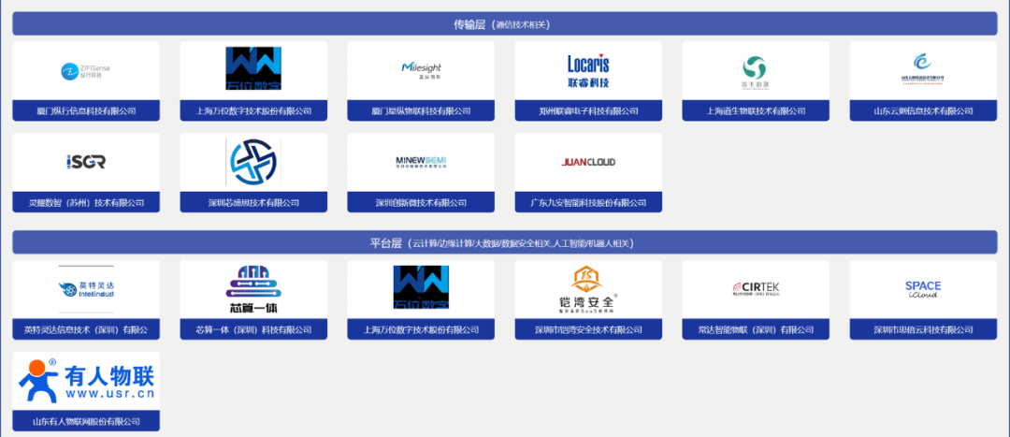Click 芯算一体（深圳）科技有限公司 label
This screenshot has height=437, width=1010.
coord(253,329)
